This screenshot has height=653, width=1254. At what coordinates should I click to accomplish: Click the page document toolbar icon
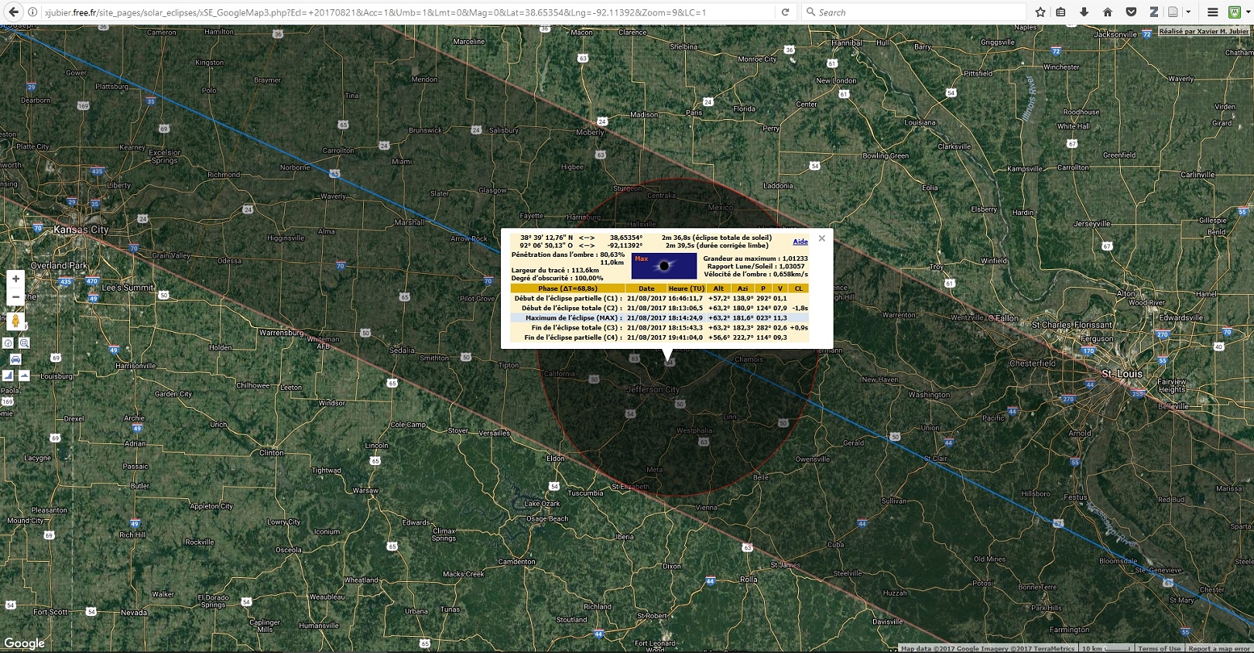[1173, 12]
